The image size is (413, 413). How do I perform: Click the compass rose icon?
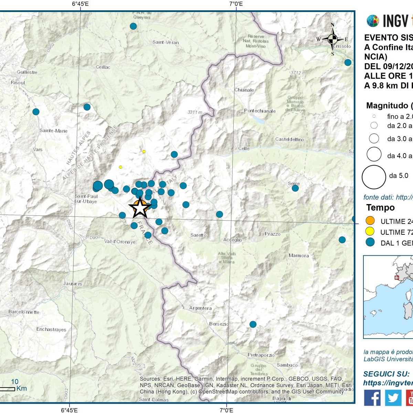click(x=332, y=39)
